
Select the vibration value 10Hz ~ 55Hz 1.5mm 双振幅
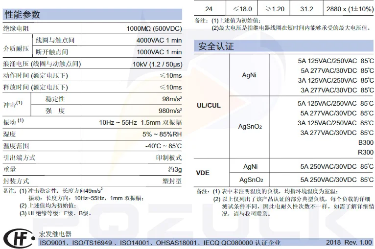tap(141, 123)
